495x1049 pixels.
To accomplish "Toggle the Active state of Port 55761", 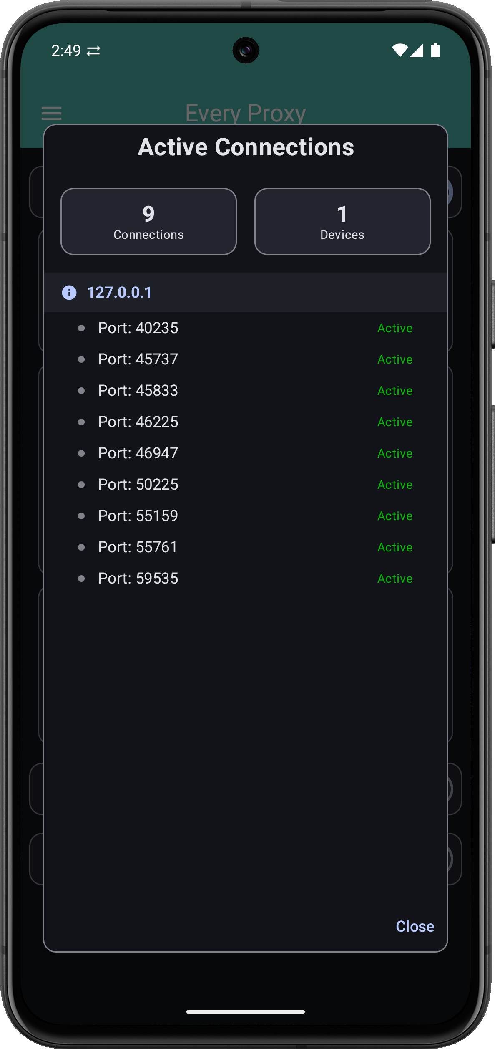I will (394, 547).
